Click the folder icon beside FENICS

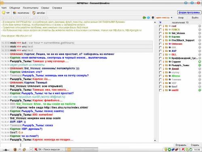[x=166, y=30]
